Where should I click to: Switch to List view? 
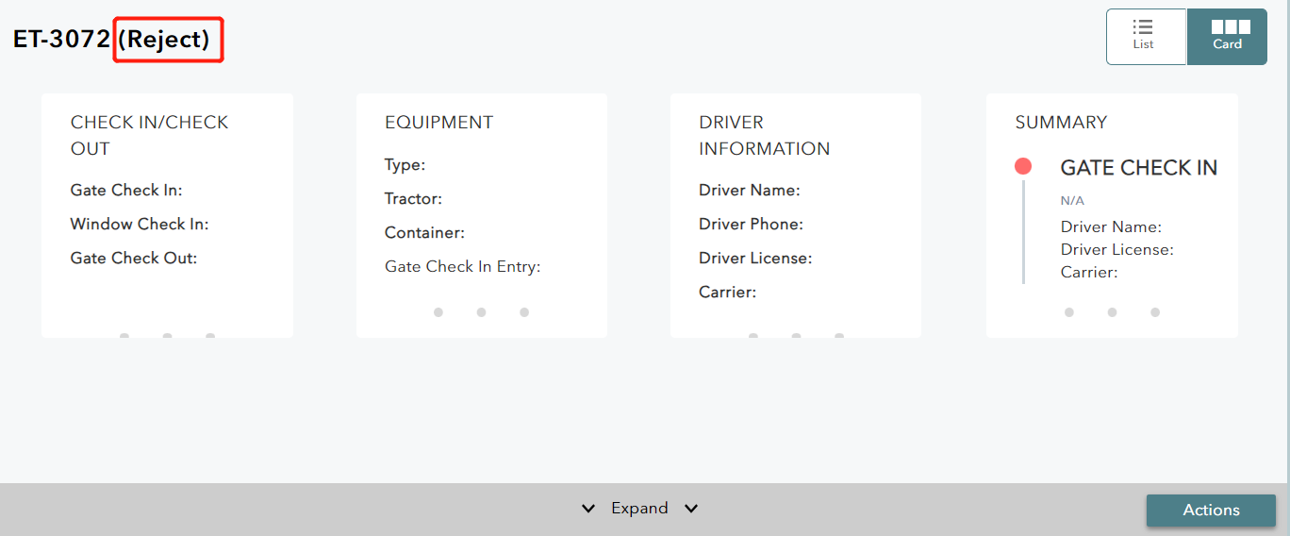(x=1145, y=37)
